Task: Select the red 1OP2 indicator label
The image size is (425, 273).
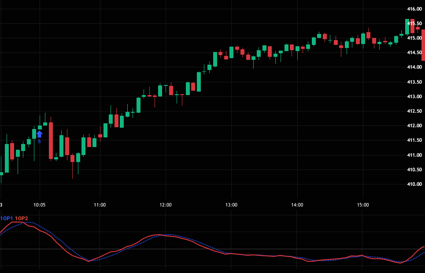Action: click(x=22, y=218)
